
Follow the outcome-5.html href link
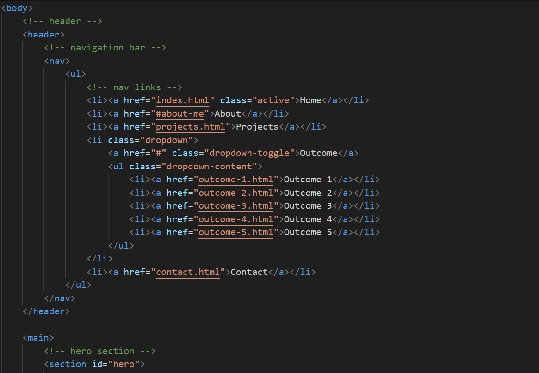tap(235, 232)
